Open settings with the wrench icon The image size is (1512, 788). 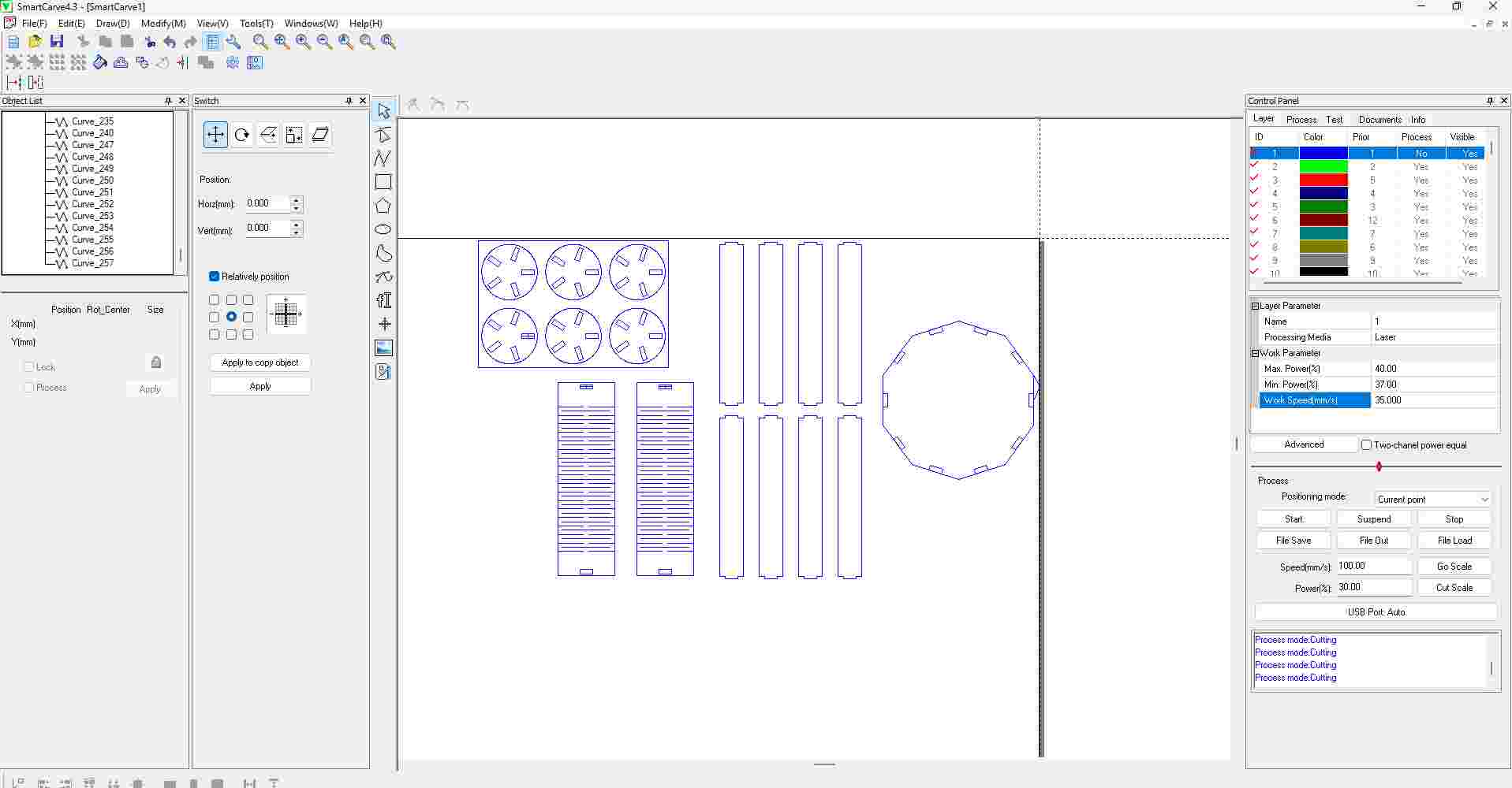pos(233,42)
